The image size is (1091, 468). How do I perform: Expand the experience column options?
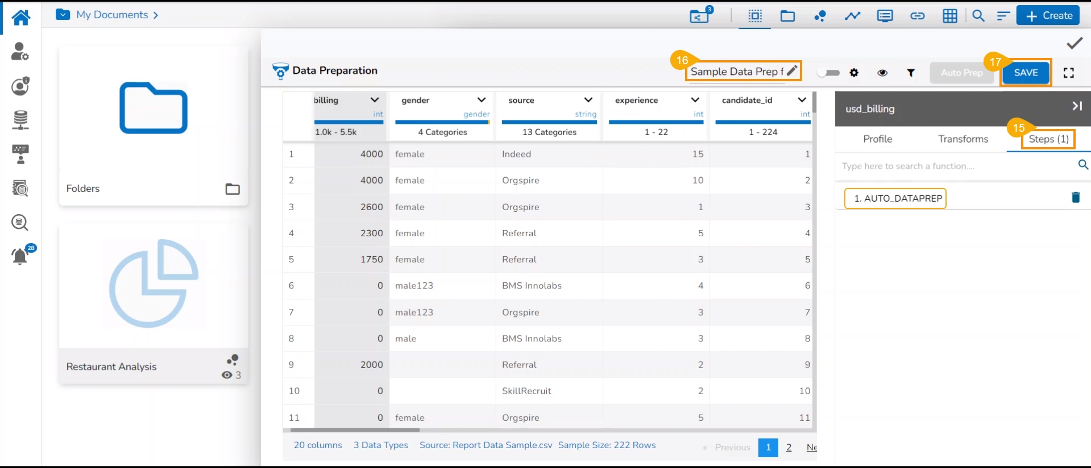(695, 100)
